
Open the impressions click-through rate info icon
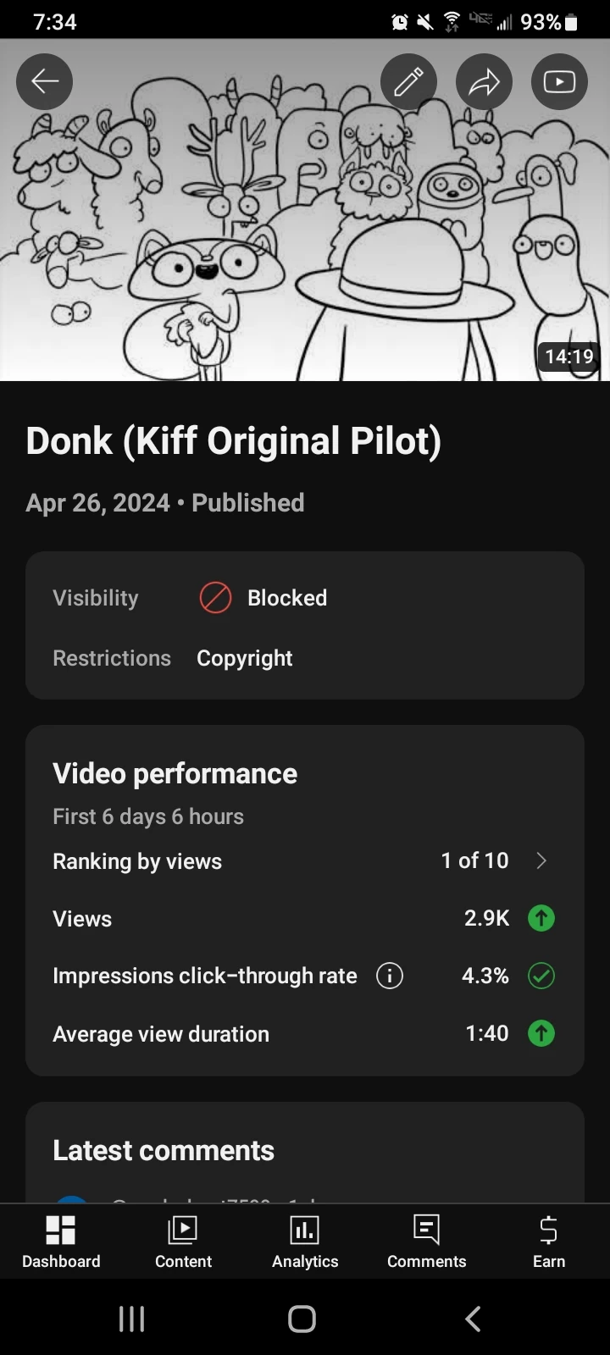pos(389,976)
